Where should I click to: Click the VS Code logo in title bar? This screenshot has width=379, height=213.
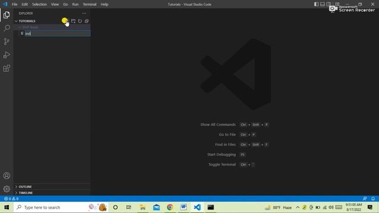point(5,4)
